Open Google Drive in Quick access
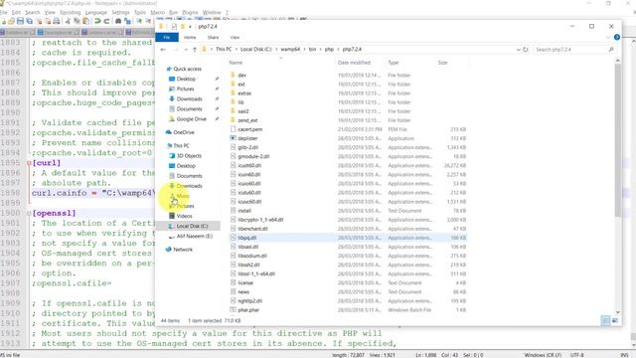 pos(188,119)
